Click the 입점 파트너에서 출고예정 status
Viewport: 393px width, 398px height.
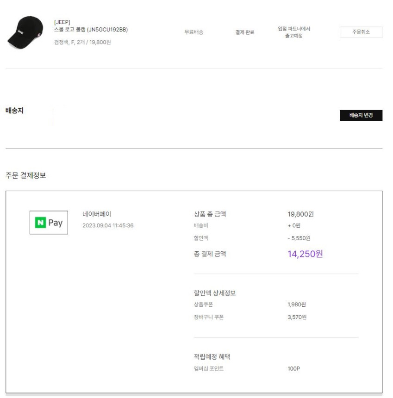[x=293, y=32]
